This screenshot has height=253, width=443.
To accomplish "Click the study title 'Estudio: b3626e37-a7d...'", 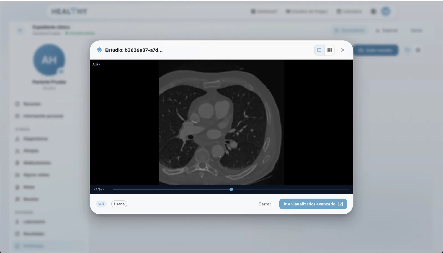I will point(134,50).
